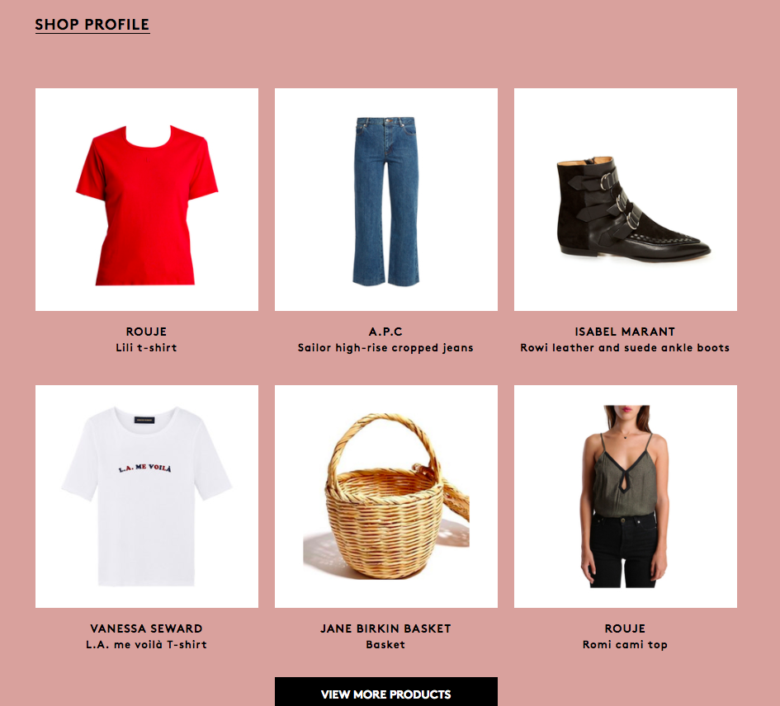View the white L.A. me voilà T-shirt image
This screenshot has height=706, width=780.
pos(147,497)
